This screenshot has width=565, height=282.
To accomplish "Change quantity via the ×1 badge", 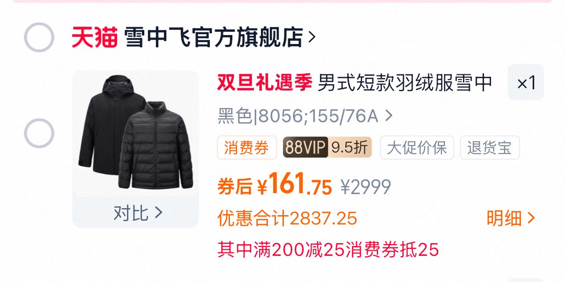I will (x=526, y=82).
